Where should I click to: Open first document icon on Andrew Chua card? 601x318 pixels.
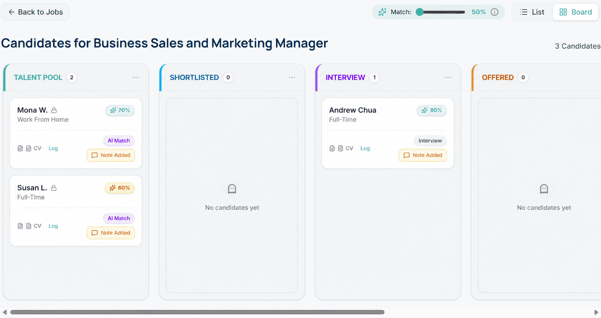(332, 148)
